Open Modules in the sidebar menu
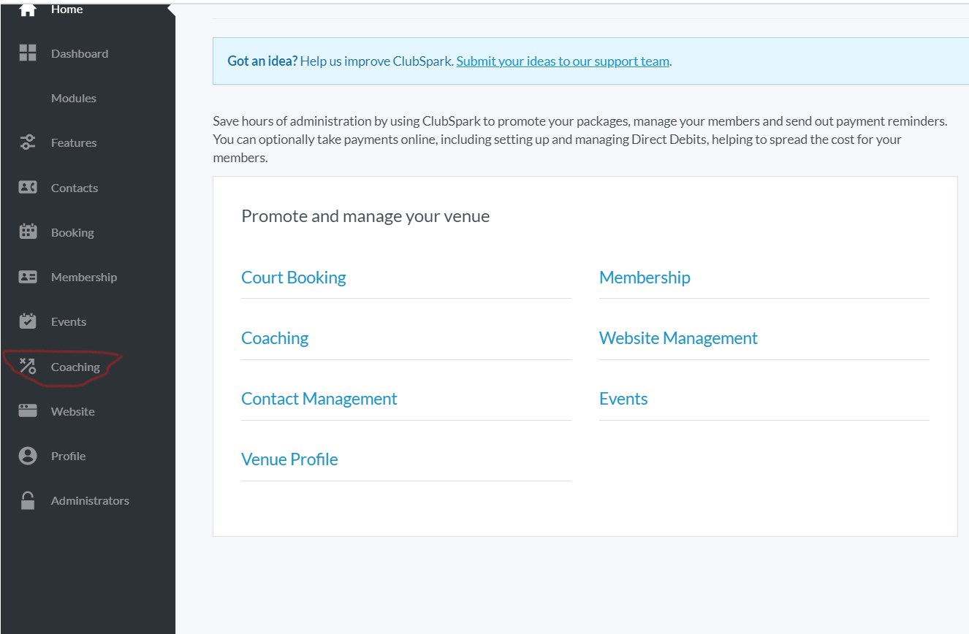Screen dimensions: 969x634 pos(73,98)
